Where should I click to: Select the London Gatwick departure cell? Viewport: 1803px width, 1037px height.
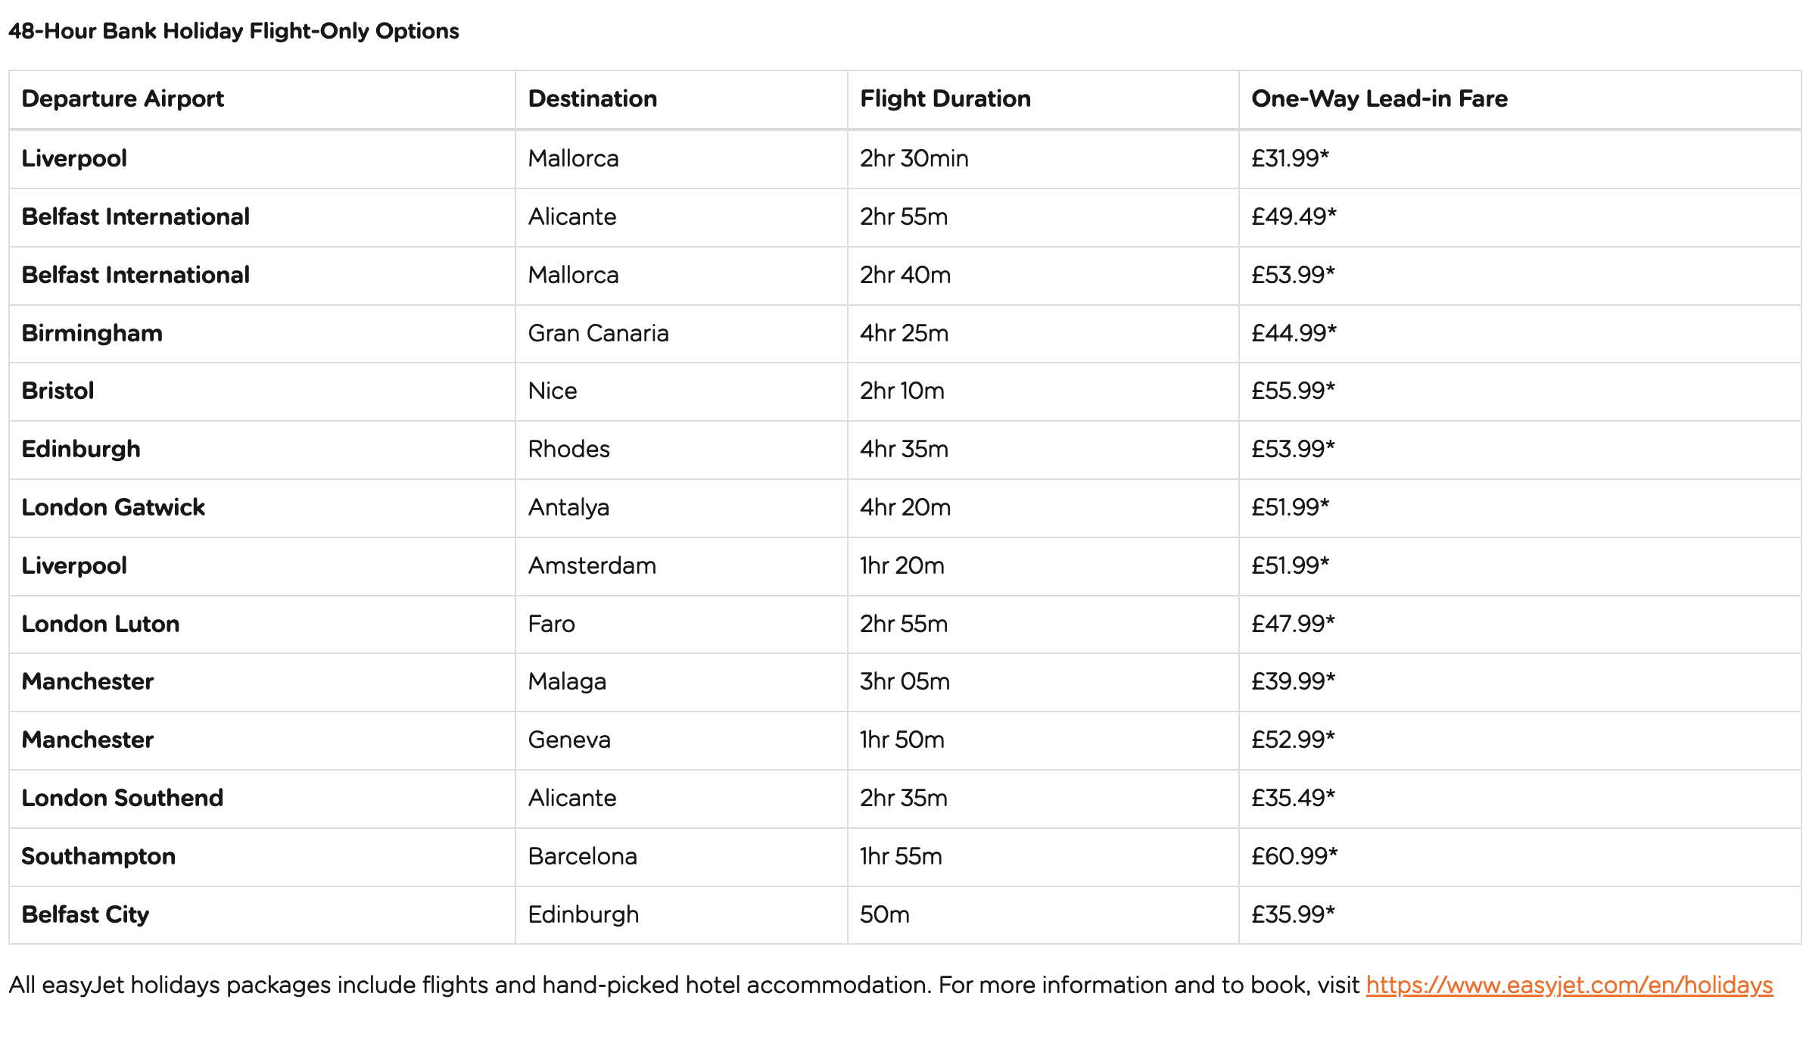(x=262, y=507)
